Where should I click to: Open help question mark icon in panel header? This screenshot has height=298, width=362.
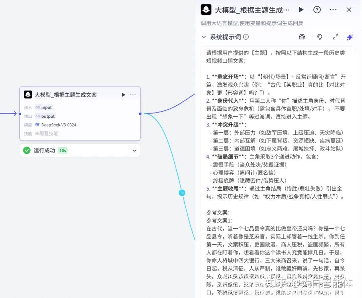click(317, 10)
